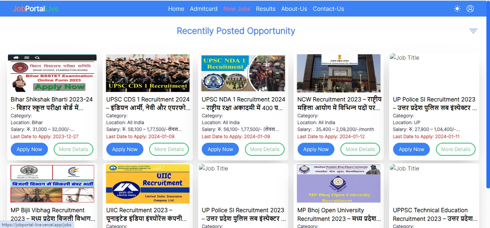View More Details for UPSC CDS 1

point(169,149)
